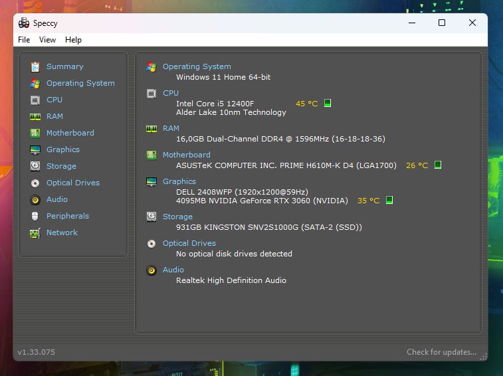Click the RAM module icon in sidebar
Viewport: 503px width, 376px height.
[35, 116]
